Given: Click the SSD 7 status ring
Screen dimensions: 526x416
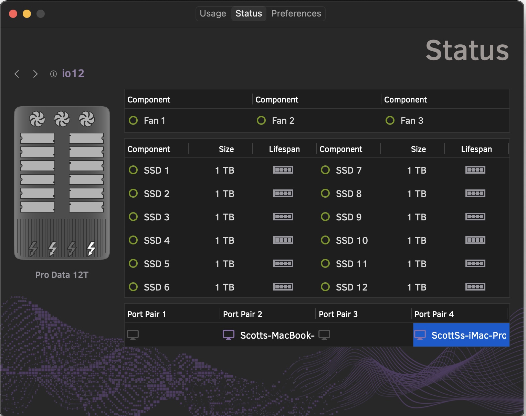Looking at the screenshot, I should [x=325, y=170].
